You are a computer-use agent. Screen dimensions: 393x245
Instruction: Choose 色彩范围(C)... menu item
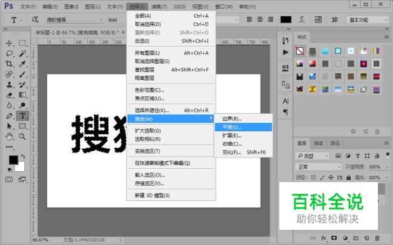tap(172, 90)
